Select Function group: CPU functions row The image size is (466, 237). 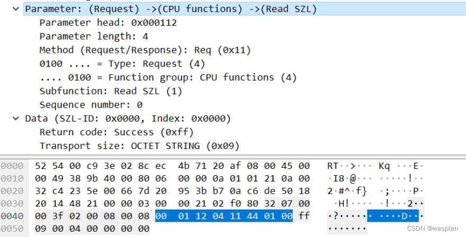(x=168, y=78)
